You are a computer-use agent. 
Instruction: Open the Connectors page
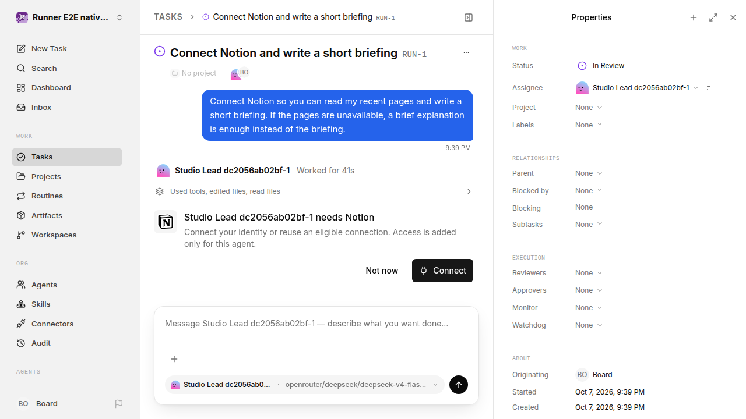coord(67,324)
